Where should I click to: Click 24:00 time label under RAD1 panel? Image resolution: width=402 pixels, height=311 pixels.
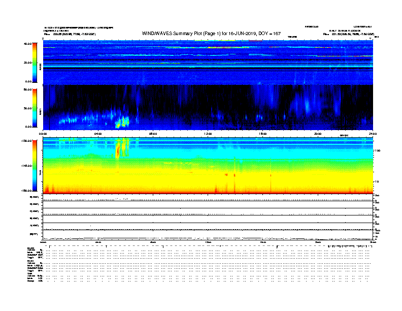point(373,134)
